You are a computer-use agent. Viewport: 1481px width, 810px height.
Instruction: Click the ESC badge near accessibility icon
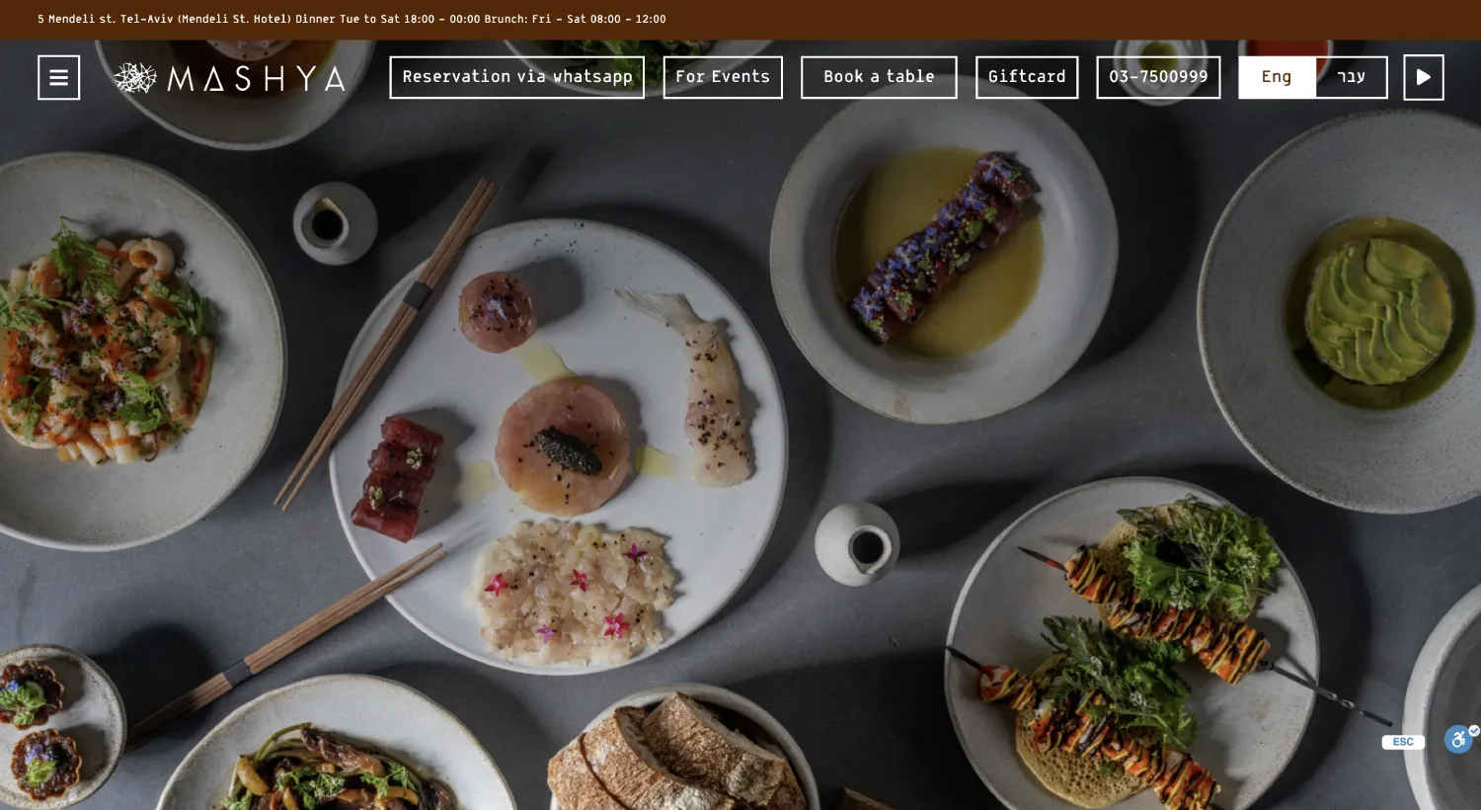click(x=1403, y=742)
